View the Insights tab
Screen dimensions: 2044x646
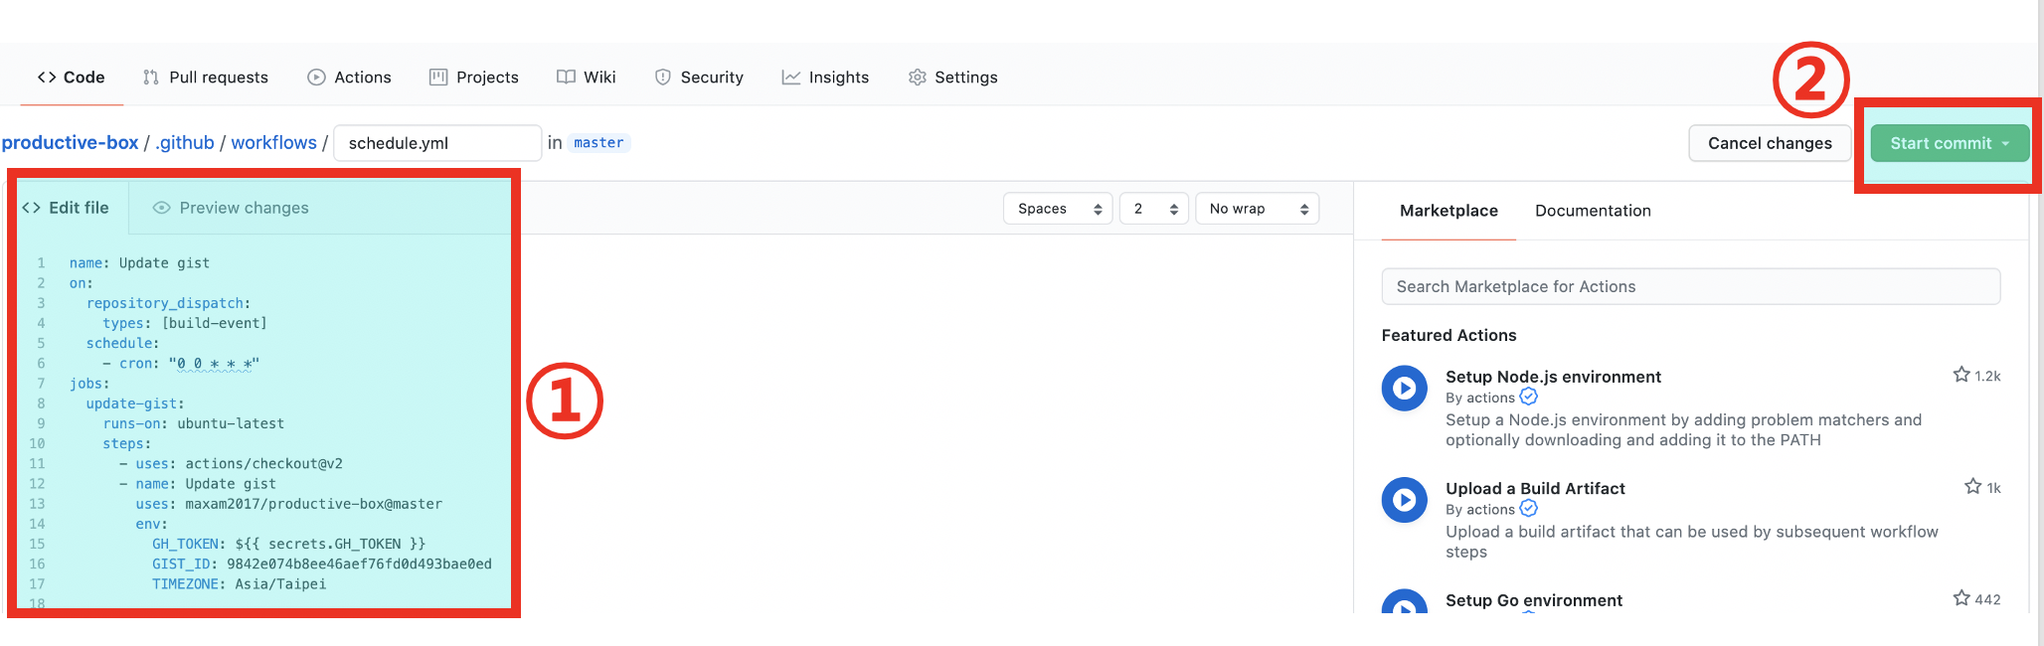[825, 78]
